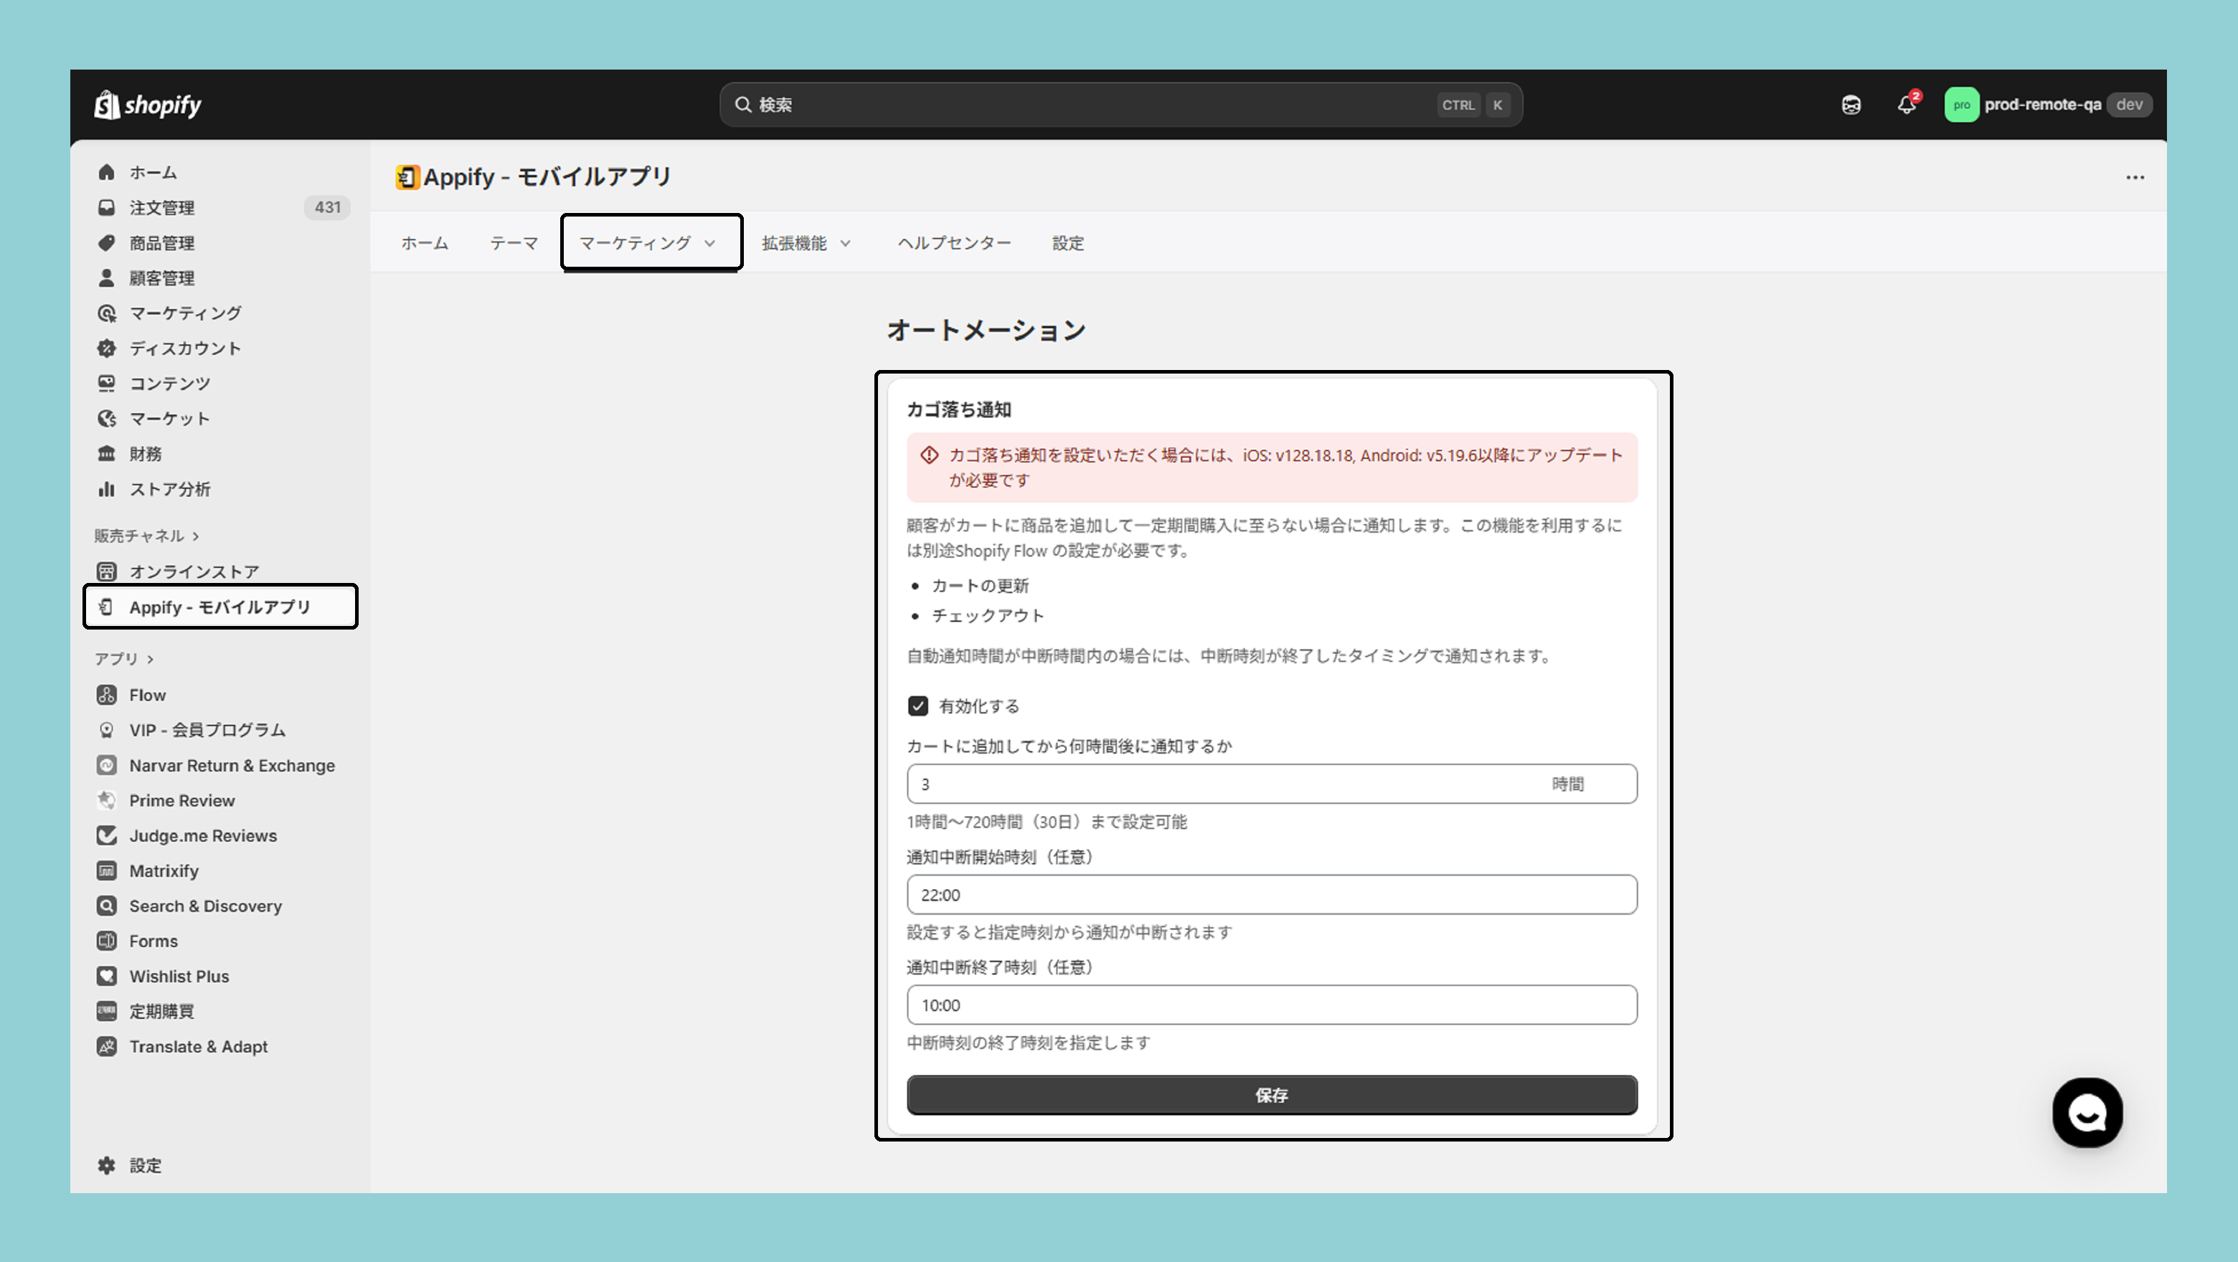Click the Shopify logo
The width and height of the screenshot is (2238, 1262).
coord(148,105)
